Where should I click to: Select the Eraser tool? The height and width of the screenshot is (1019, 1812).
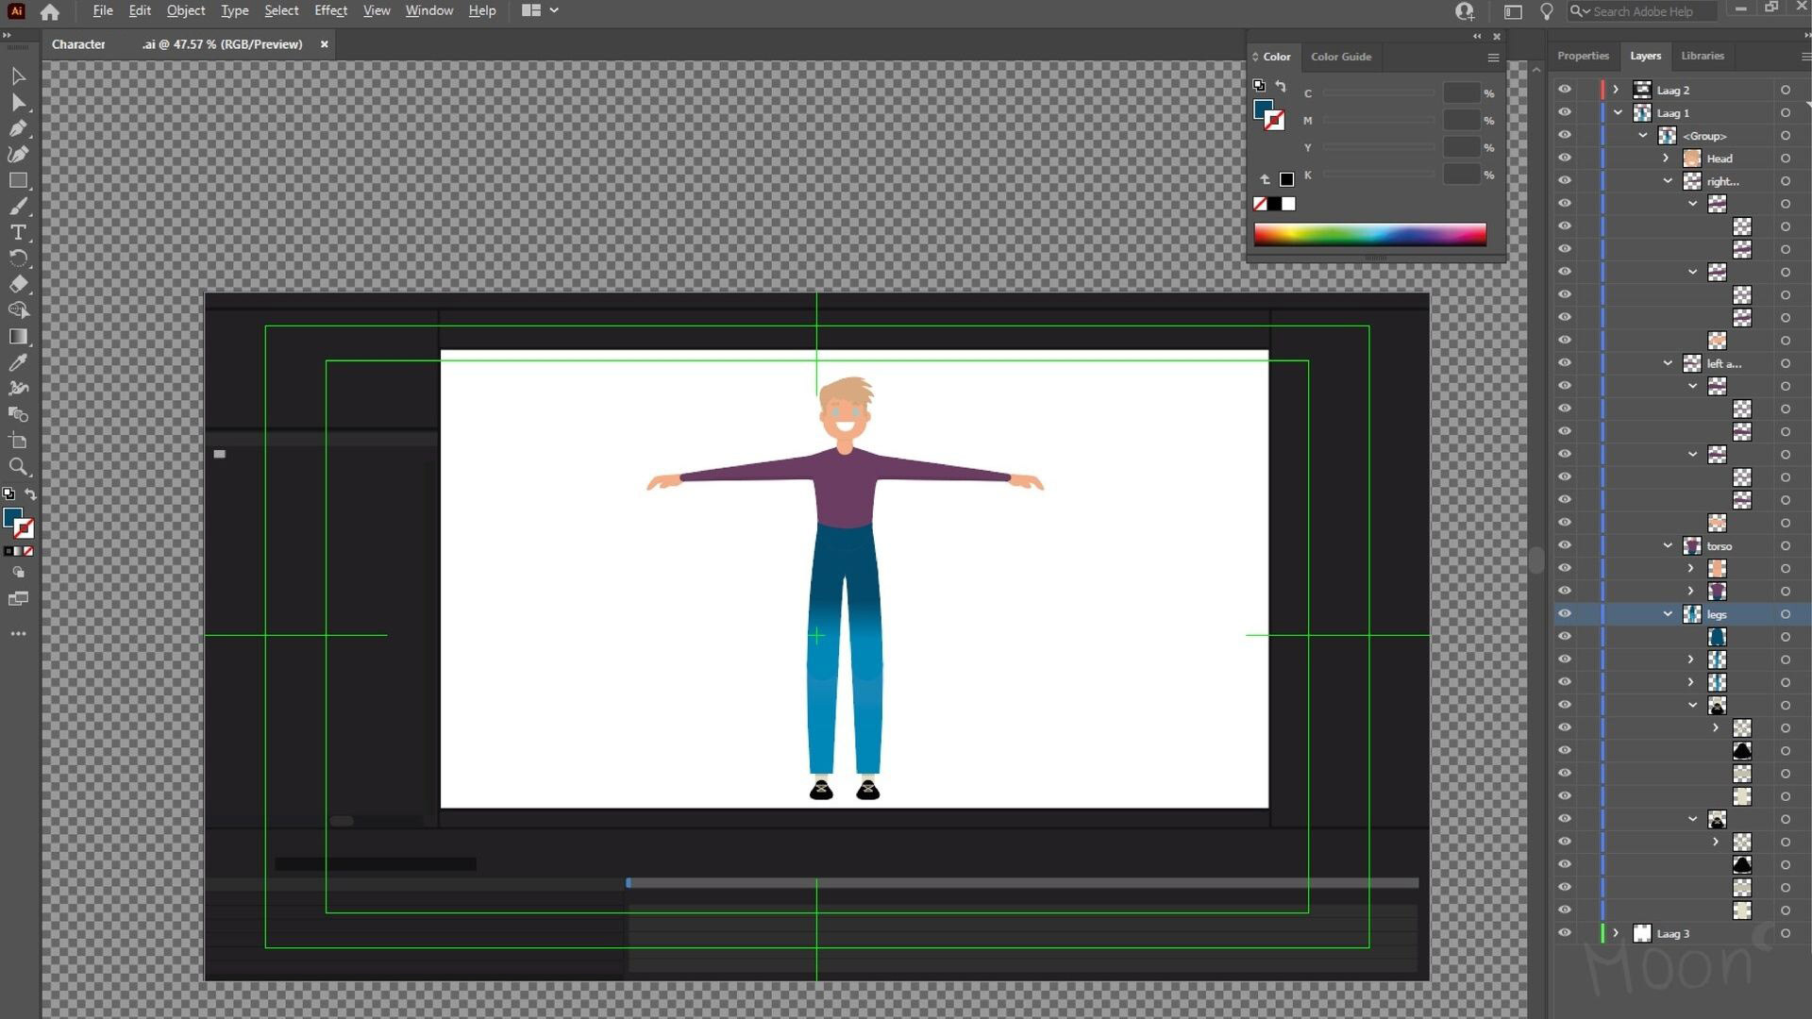click(x=18, y=284)
